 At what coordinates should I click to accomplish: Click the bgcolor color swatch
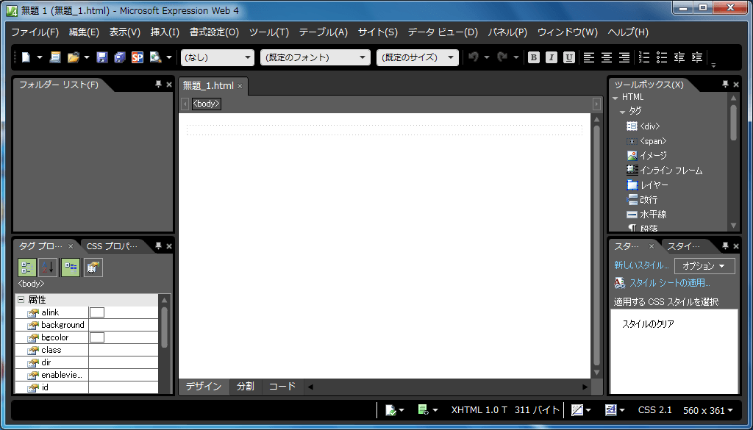(x=97, y=337)
